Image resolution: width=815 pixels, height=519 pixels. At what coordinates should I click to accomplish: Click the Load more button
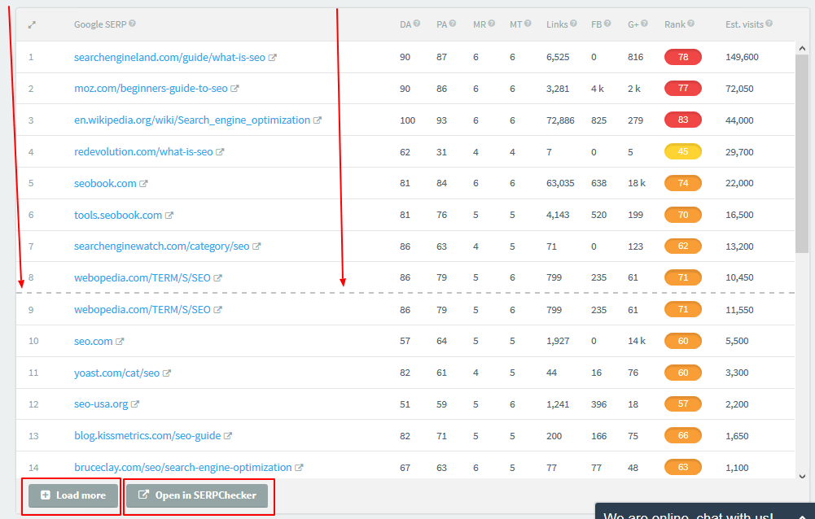73,495
